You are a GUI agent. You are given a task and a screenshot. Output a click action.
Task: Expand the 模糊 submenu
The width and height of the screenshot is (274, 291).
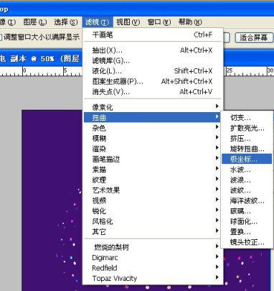coord(153,138)
